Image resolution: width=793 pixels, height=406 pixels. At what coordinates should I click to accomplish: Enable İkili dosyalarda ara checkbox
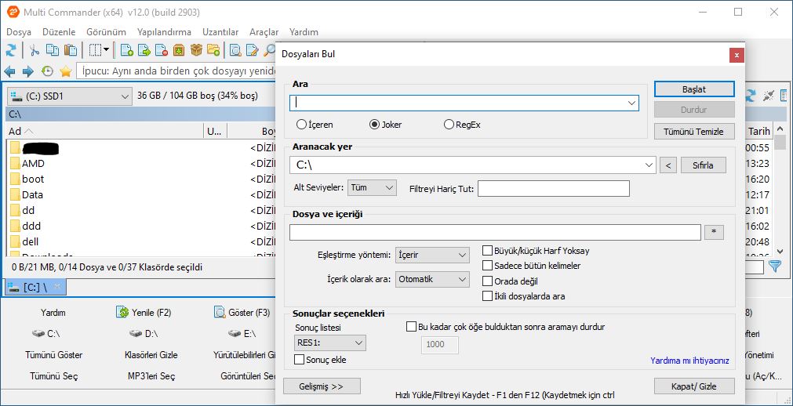tap(488, 296)
